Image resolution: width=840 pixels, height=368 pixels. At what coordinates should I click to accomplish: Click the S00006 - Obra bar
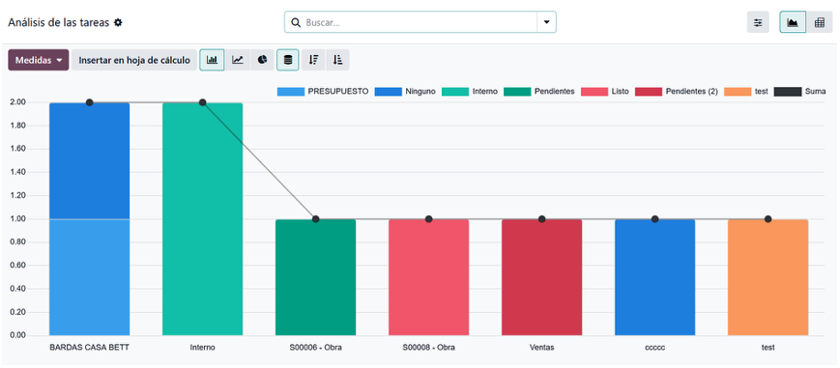click(315, 277)
